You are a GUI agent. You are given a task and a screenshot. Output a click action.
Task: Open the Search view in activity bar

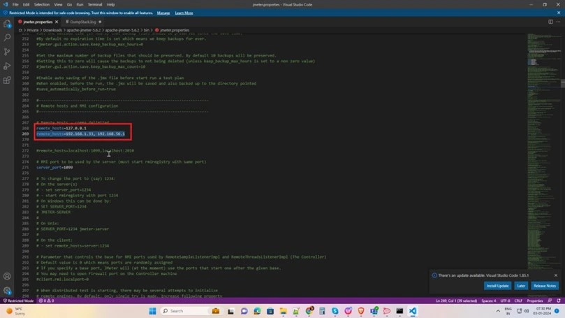(7, 38)
